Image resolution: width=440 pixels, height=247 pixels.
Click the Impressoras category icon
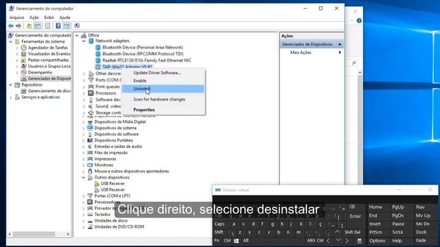point(90,159)
